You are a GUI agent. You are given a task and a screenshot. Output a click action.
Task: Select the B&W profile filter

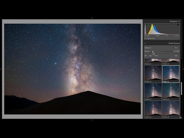point(156,56)
